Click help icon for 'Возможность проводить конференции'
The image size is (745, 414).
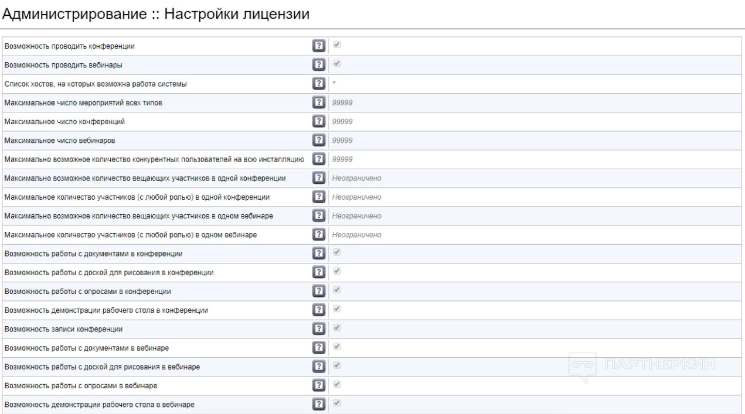click(x=319, y=46)
